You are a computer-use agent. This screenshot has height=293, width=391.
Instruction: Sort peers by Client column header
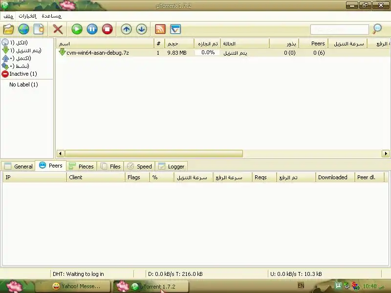pyautogui.click(x=95, y=177)
